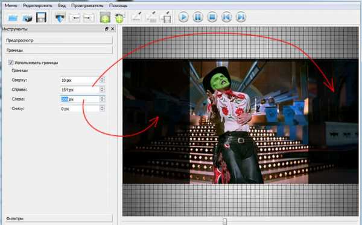This screenshot has height=225, width=362.
Task: Click the right-arrow toolbar icon
Action: [x=88, y=17]
